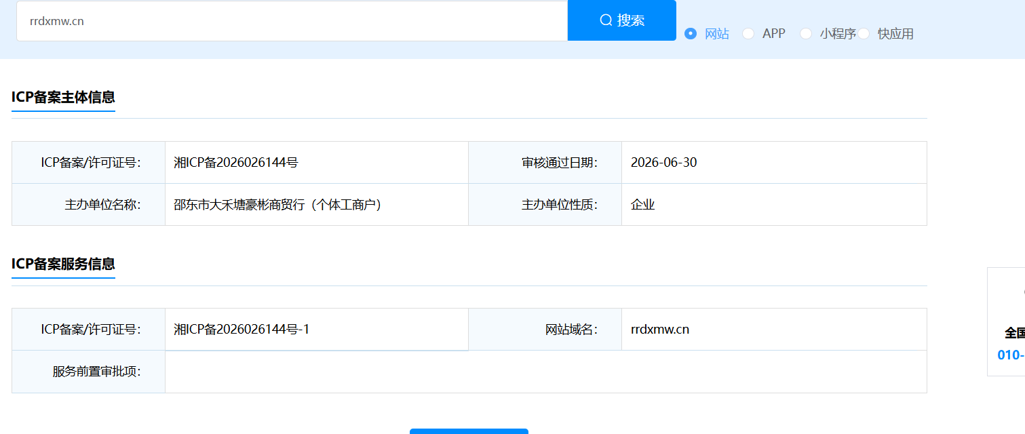Click the 主办单位性质 label cell
Viewport: 1025px width, 434px height.
point(545,204)
